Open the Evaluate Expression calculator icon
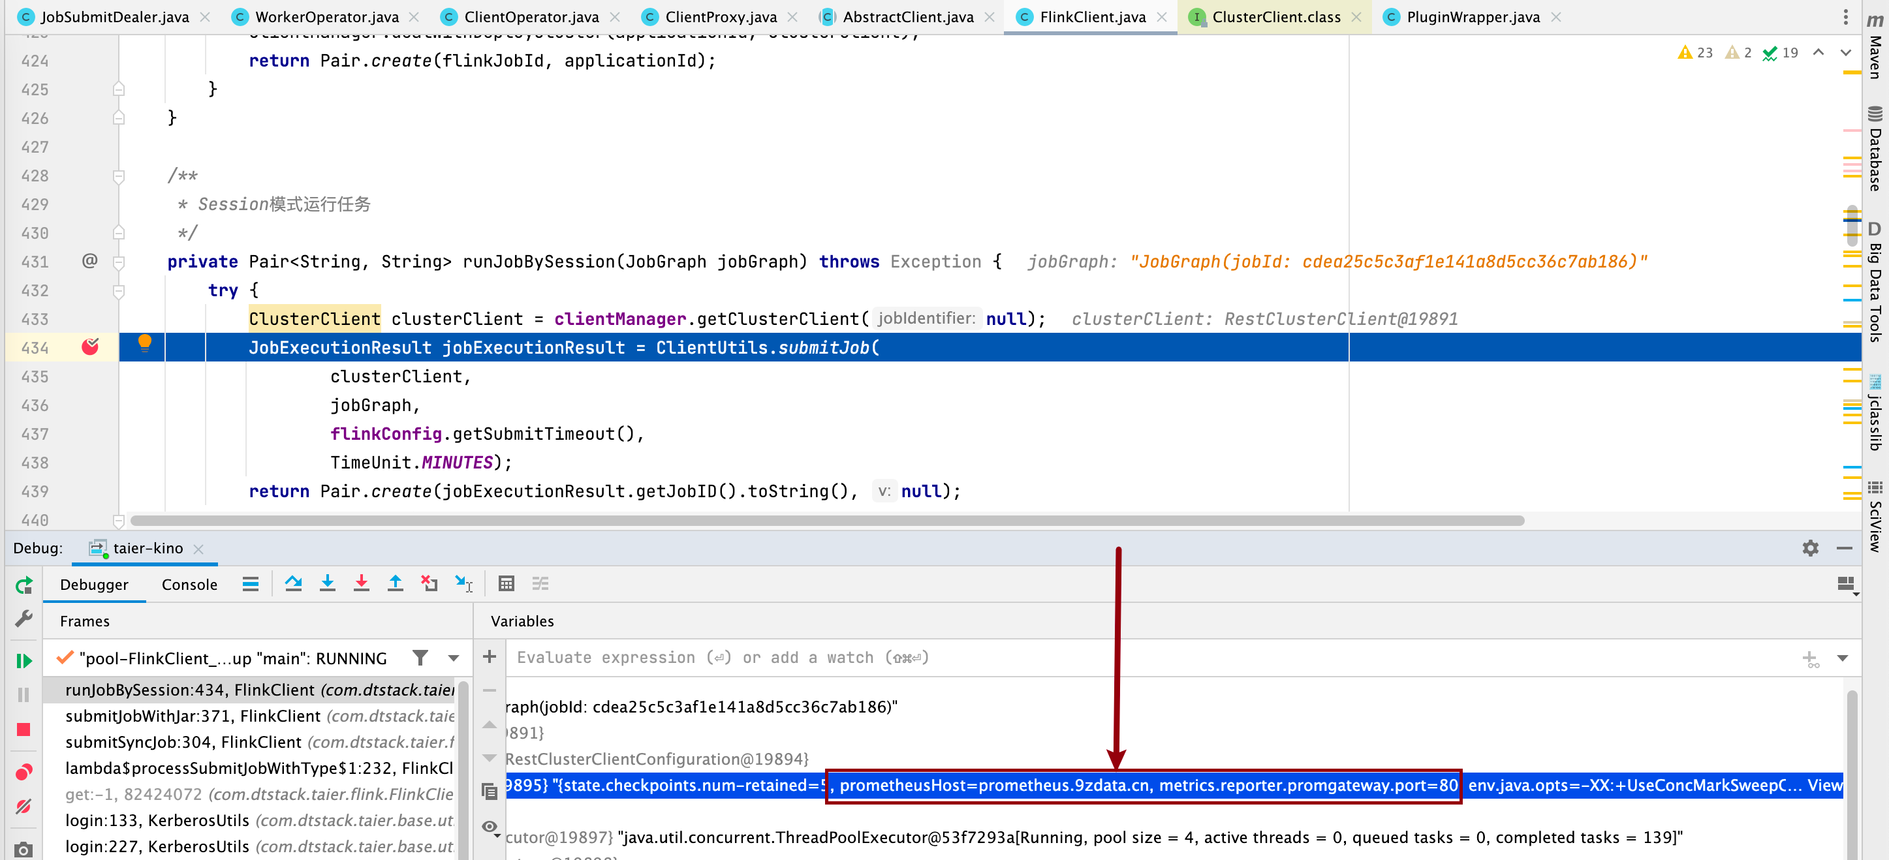 506,583
